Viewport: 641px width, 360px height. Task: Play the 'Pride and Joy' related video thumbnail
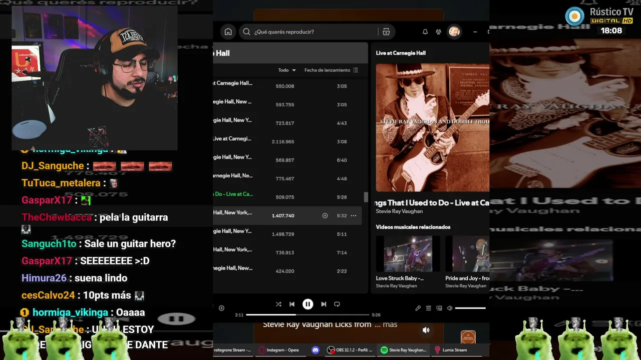pos(467,253)
